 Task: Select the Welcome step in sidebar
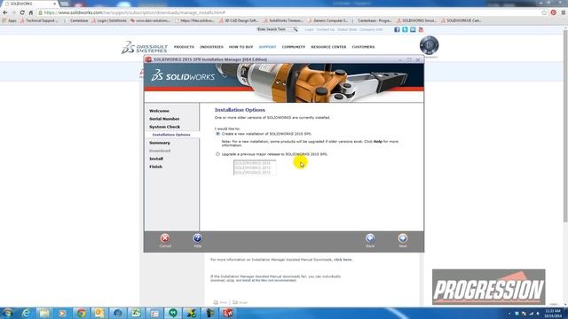coord(159,111)
